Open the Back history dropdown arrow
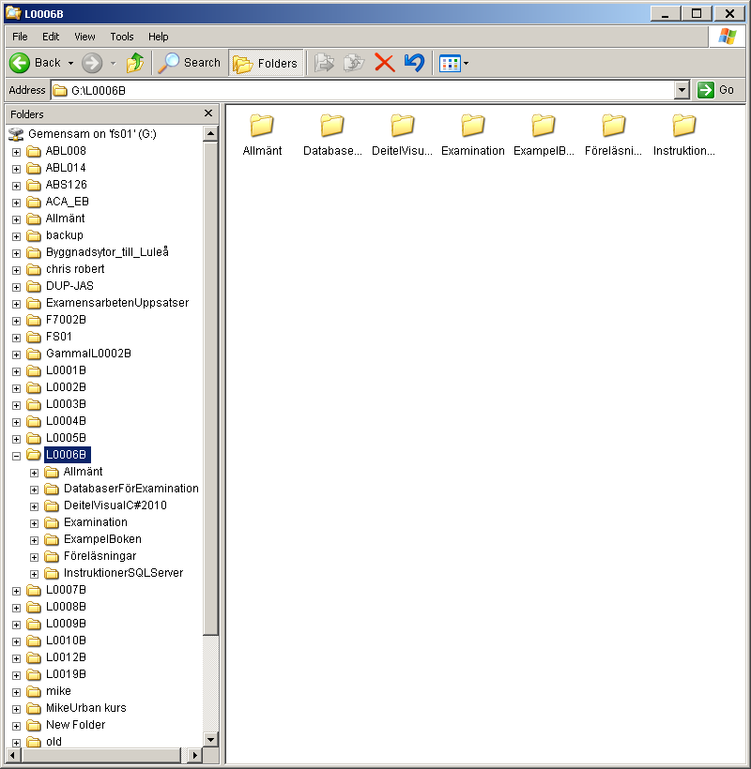The width and height of the screenshot is (751, 769). pyautogui.click(x=70, y=63)
